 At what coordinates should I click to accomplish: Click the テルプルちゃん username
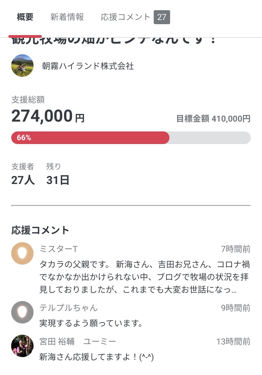click(x=68, y=308)
